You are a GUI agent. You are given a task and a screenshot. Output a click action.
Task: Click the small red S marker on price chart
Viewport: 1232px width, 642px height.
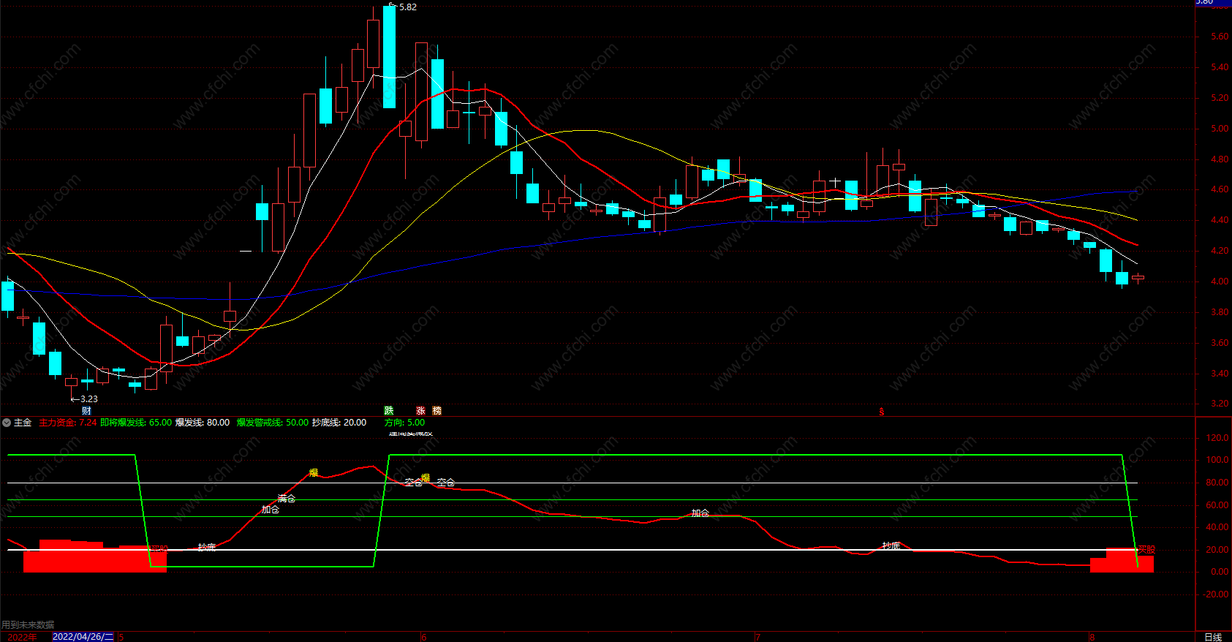point(882,412)
